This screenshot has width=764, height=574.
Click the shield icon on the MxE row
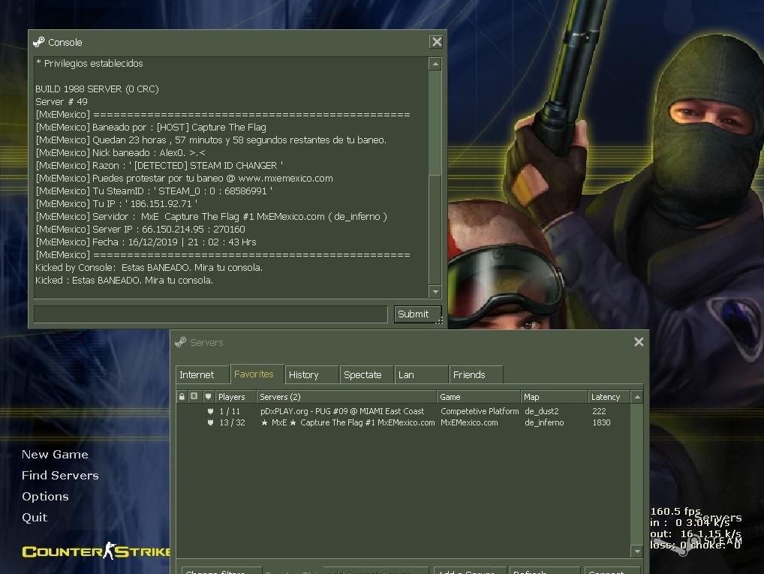click(210, 422)
